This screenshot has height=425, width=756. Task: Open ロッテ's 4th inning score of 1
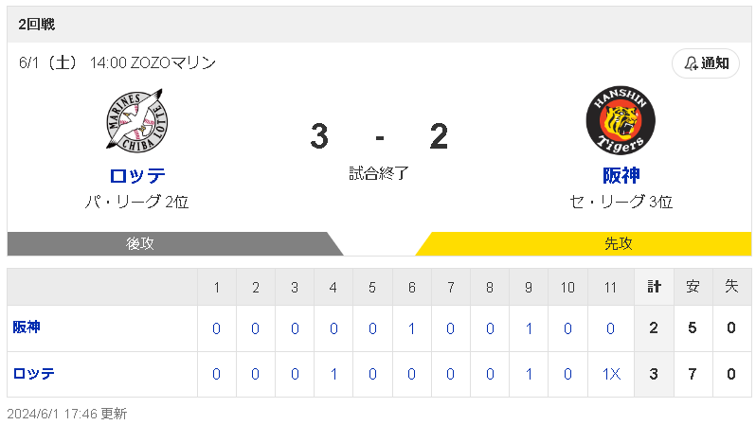click(x=333, y=375)
